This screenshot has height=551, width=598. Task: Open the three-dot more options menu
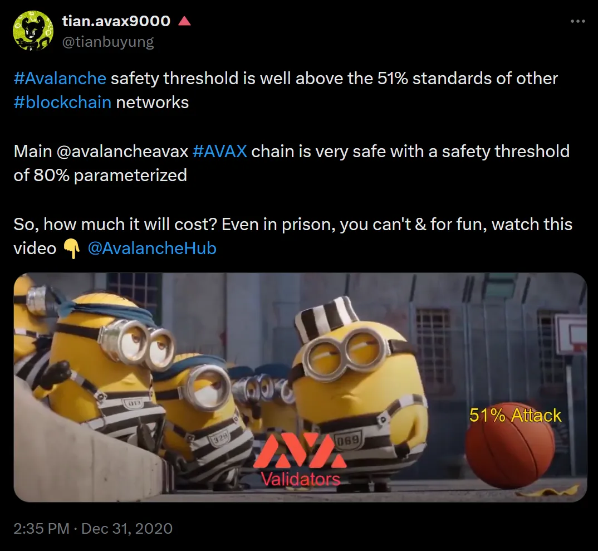pyautogui.click(x=577, y=21)
